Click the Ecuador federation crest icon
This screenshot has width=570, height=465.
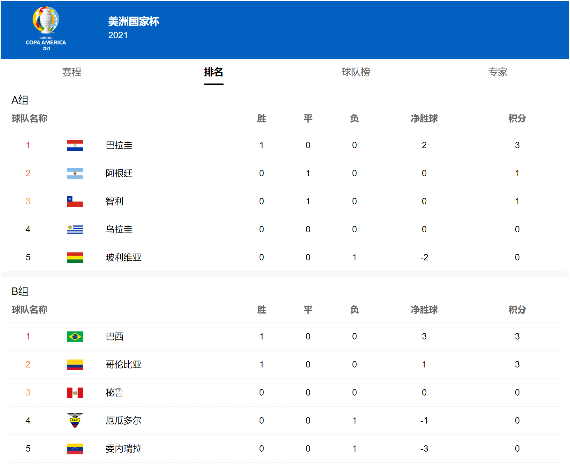75,420
